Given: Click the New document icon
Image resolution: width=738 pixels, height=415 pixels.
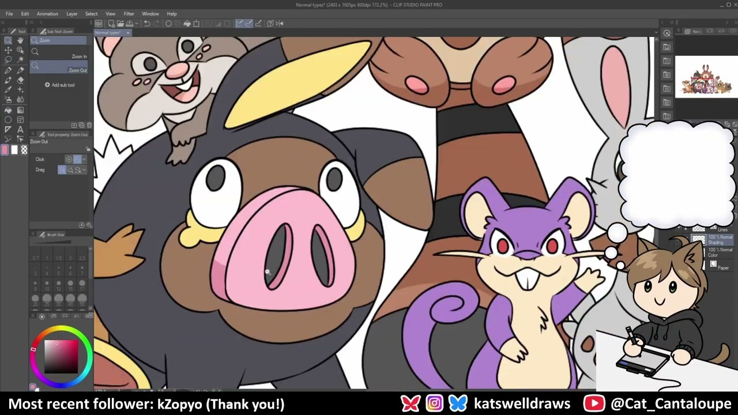Looking at the screenshot, I should click(x=111, y=24).
